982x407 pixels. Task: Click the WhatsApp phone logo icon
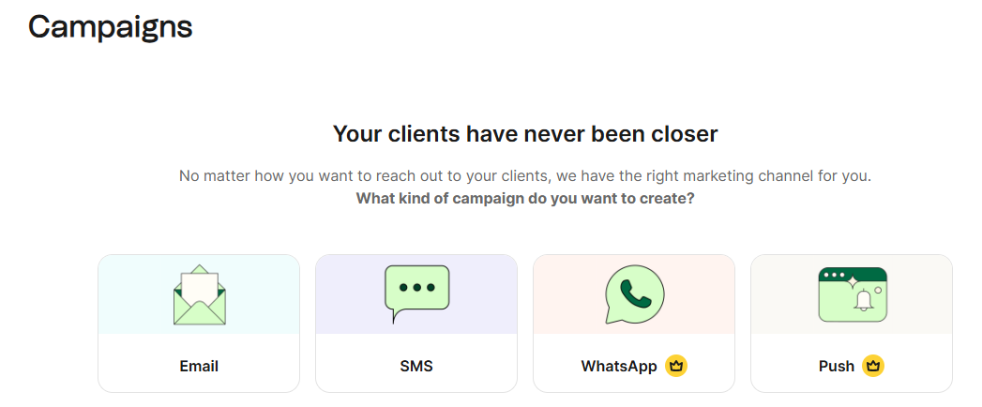coord(633,294)
